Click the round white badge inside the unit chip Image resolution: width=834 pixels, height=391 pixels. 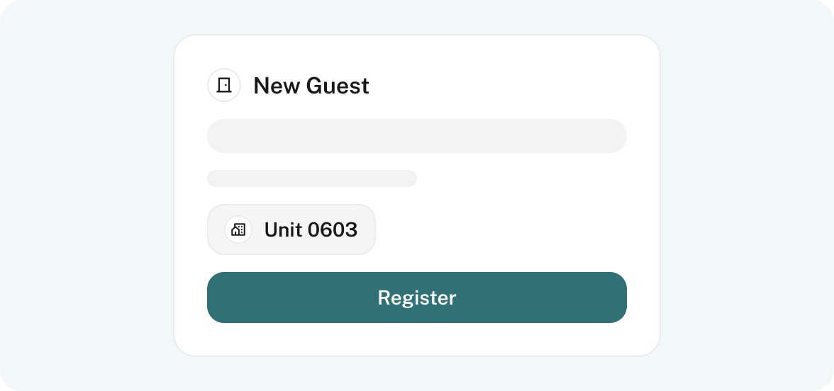[238, 229]
